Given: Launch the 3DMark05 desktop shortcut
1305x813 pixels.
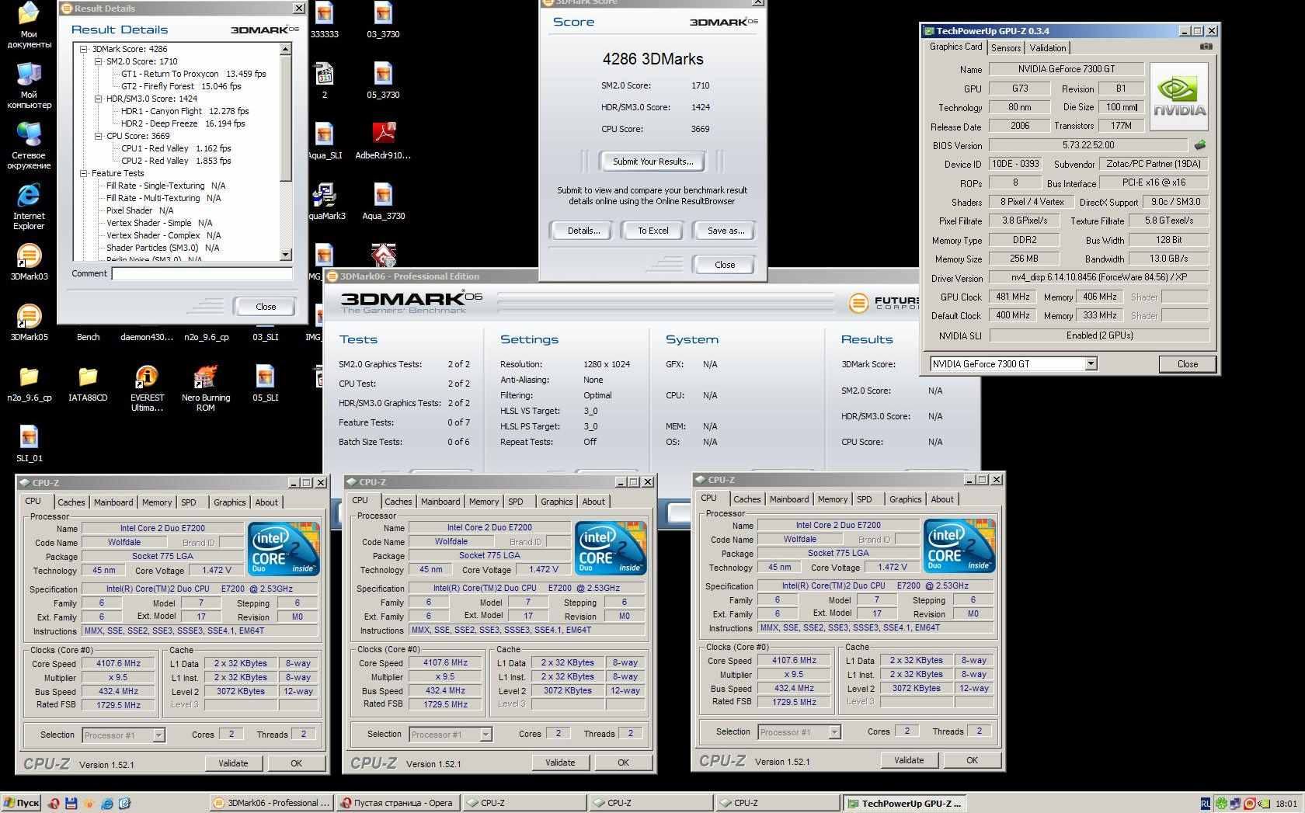Looking at the screenshot, I should pyautogui.click(x=29, y=318).
